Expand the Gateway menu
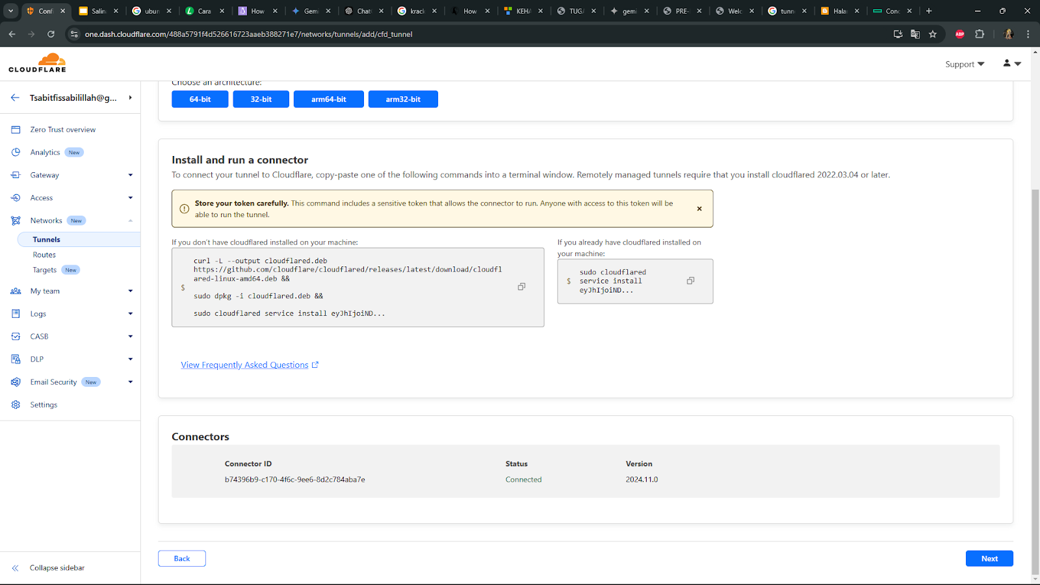The image size is (1040, 585). tap(130, 175)
